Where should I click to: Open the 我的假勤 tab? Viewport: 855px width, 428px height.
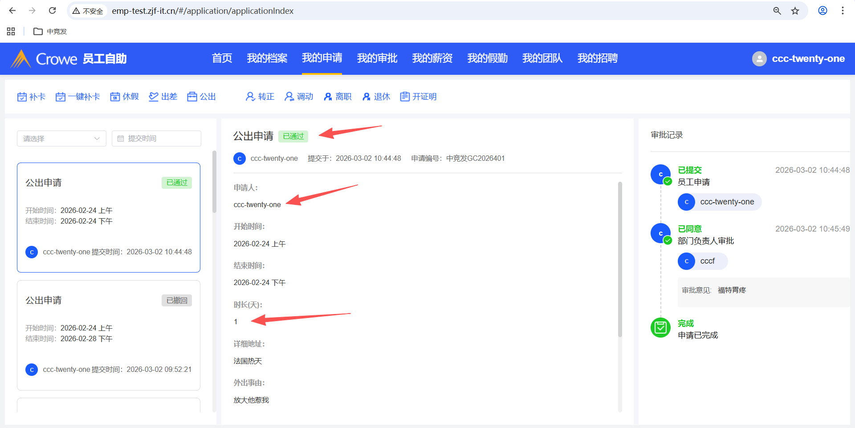coord(488,58)
